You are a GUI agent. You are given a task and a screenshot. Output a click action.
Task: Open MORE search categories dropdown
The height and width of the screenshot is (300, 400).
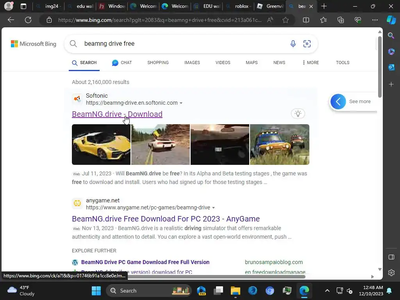click(311, 62)
